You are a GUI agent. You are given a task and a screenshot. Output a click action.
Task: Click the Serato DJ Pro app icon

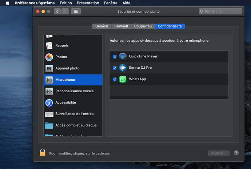(123, 68)
